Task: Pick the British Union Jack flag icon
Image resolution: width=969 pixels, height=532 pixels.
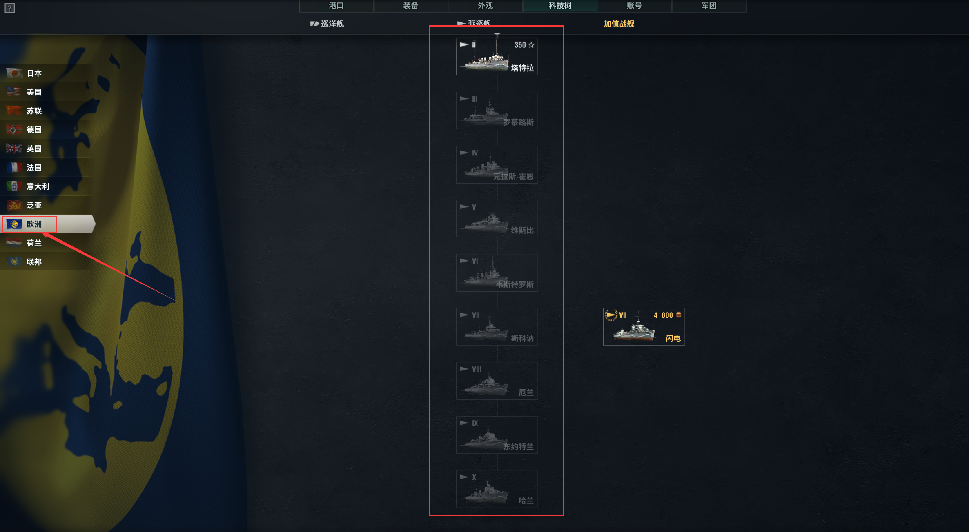Action: tap(14, 149)
